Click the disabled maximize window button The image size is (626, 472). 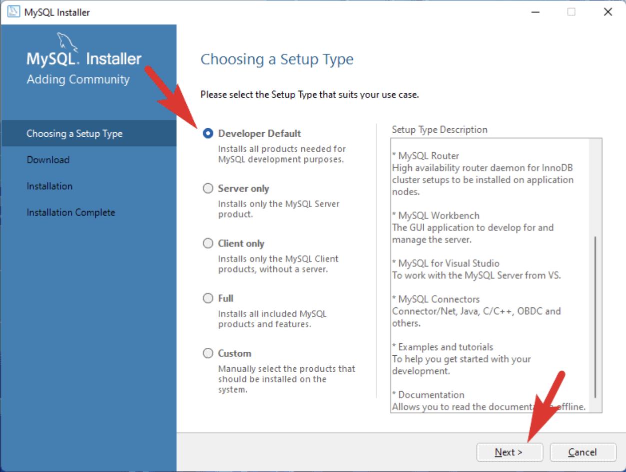[572, 12]
